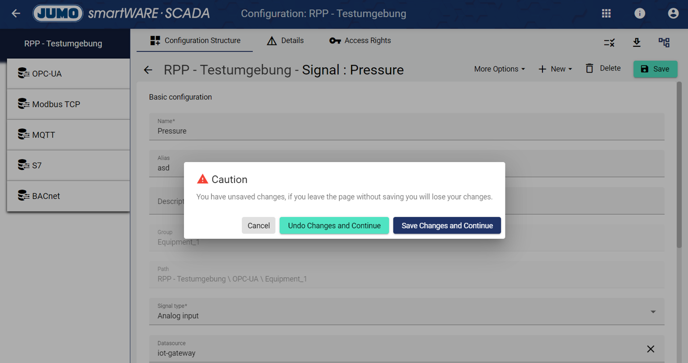Open the info icon in header
688x363 pixels.
640,13
